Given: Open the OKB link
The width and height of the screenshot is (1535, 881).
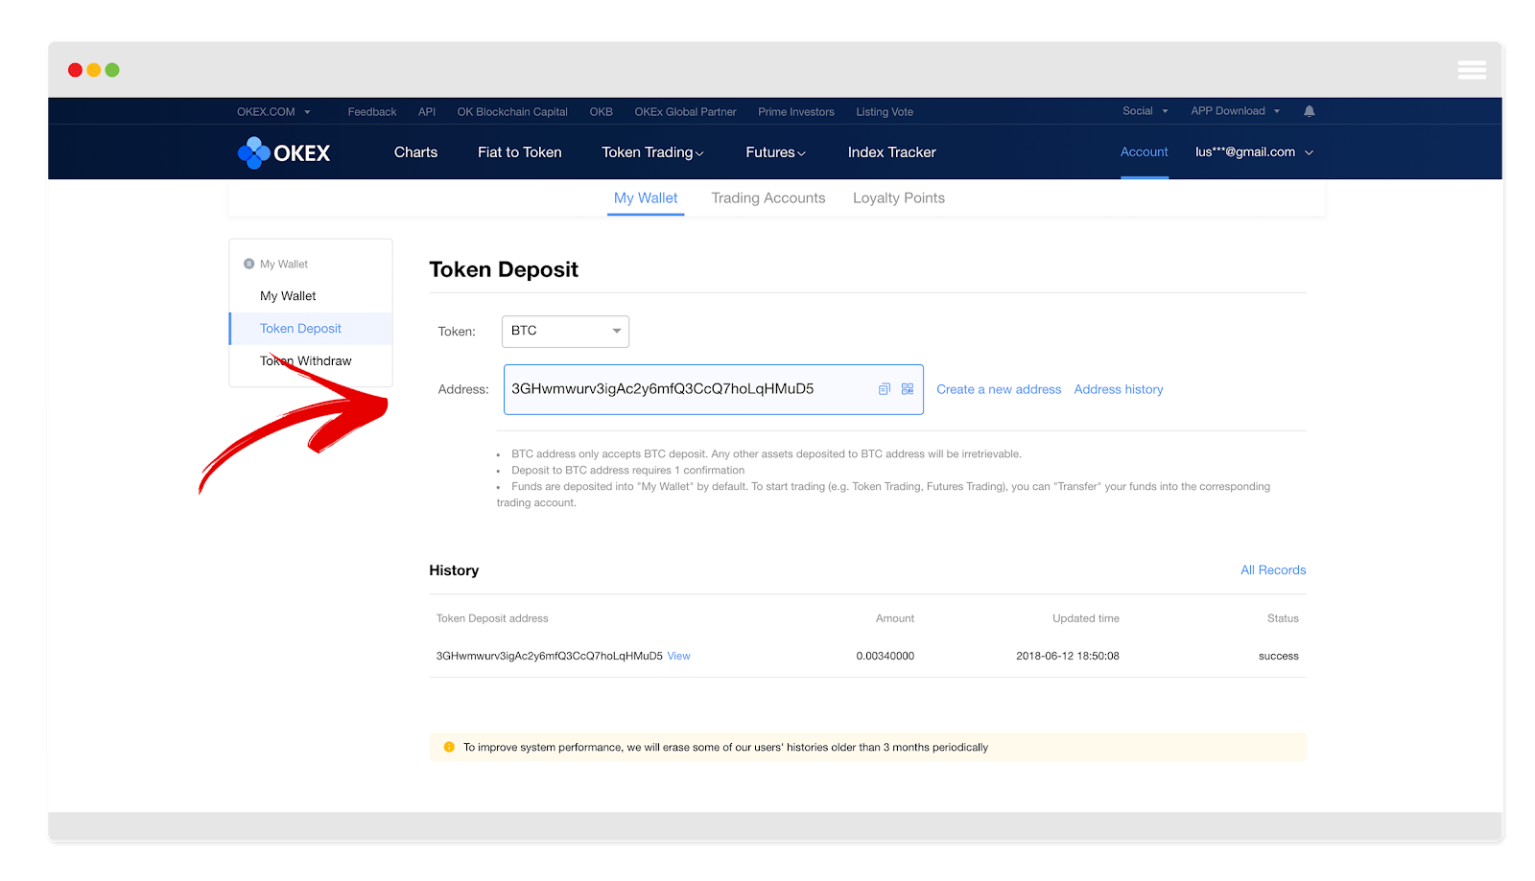Looking at the screenshot, I should (x=601, y=112).
